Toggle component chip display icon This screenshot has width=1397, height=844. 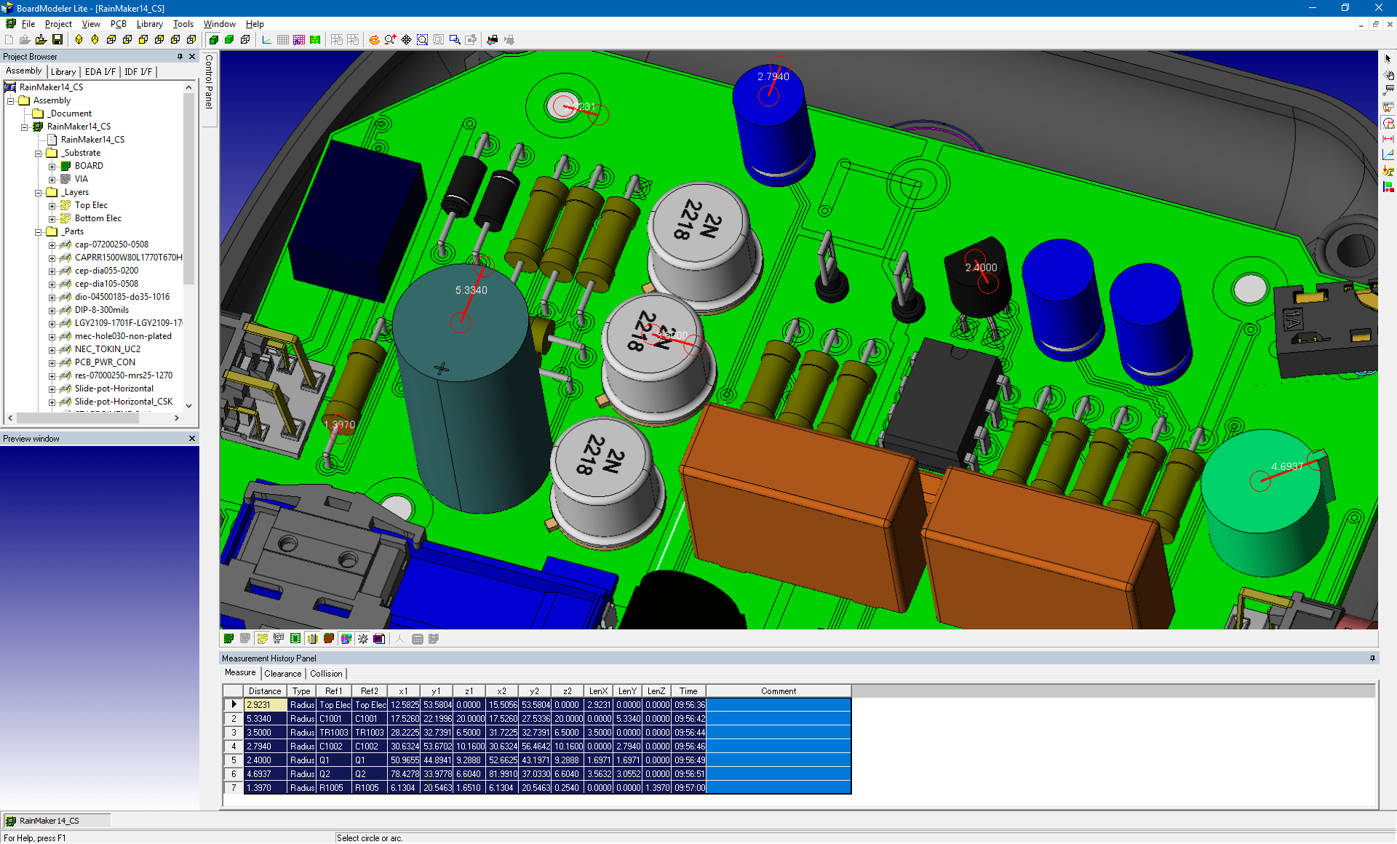click(295, 638)
